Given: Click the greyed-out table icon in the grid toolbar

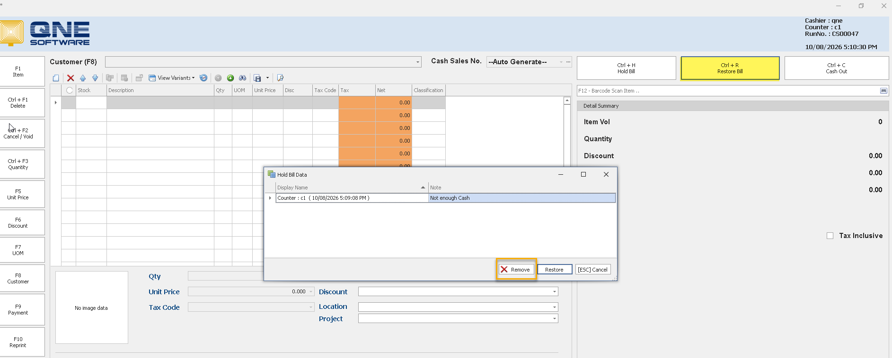Looking at the screenshot, I should [x=124, y=78].
